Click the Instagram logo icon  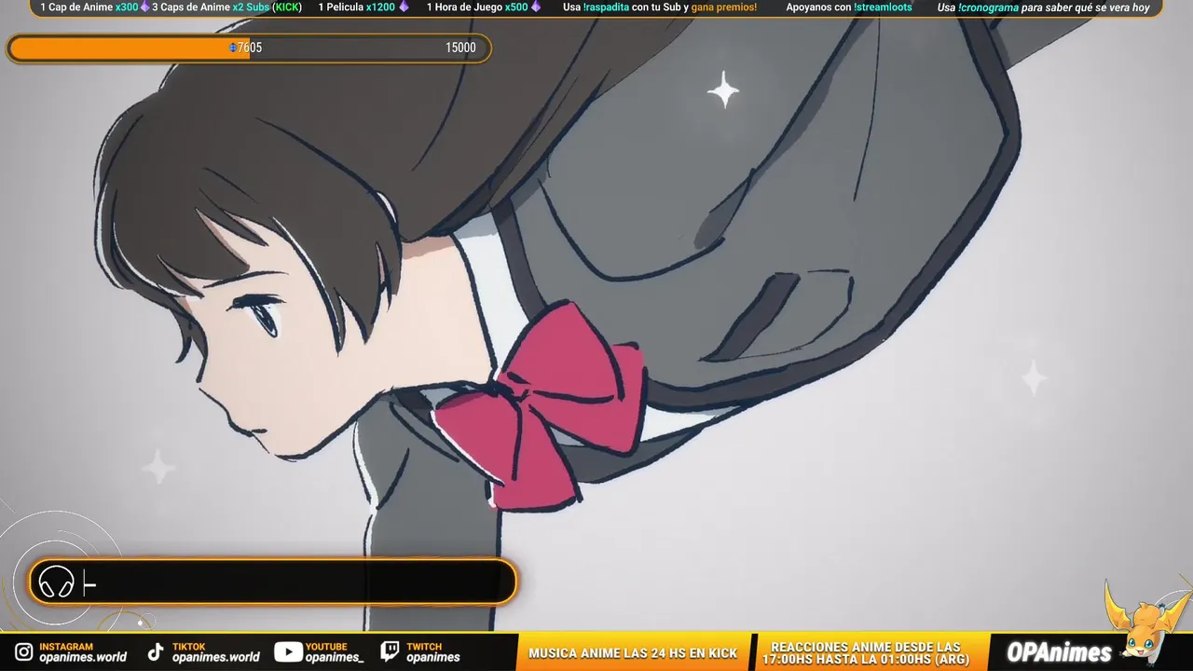coord(24,652)
